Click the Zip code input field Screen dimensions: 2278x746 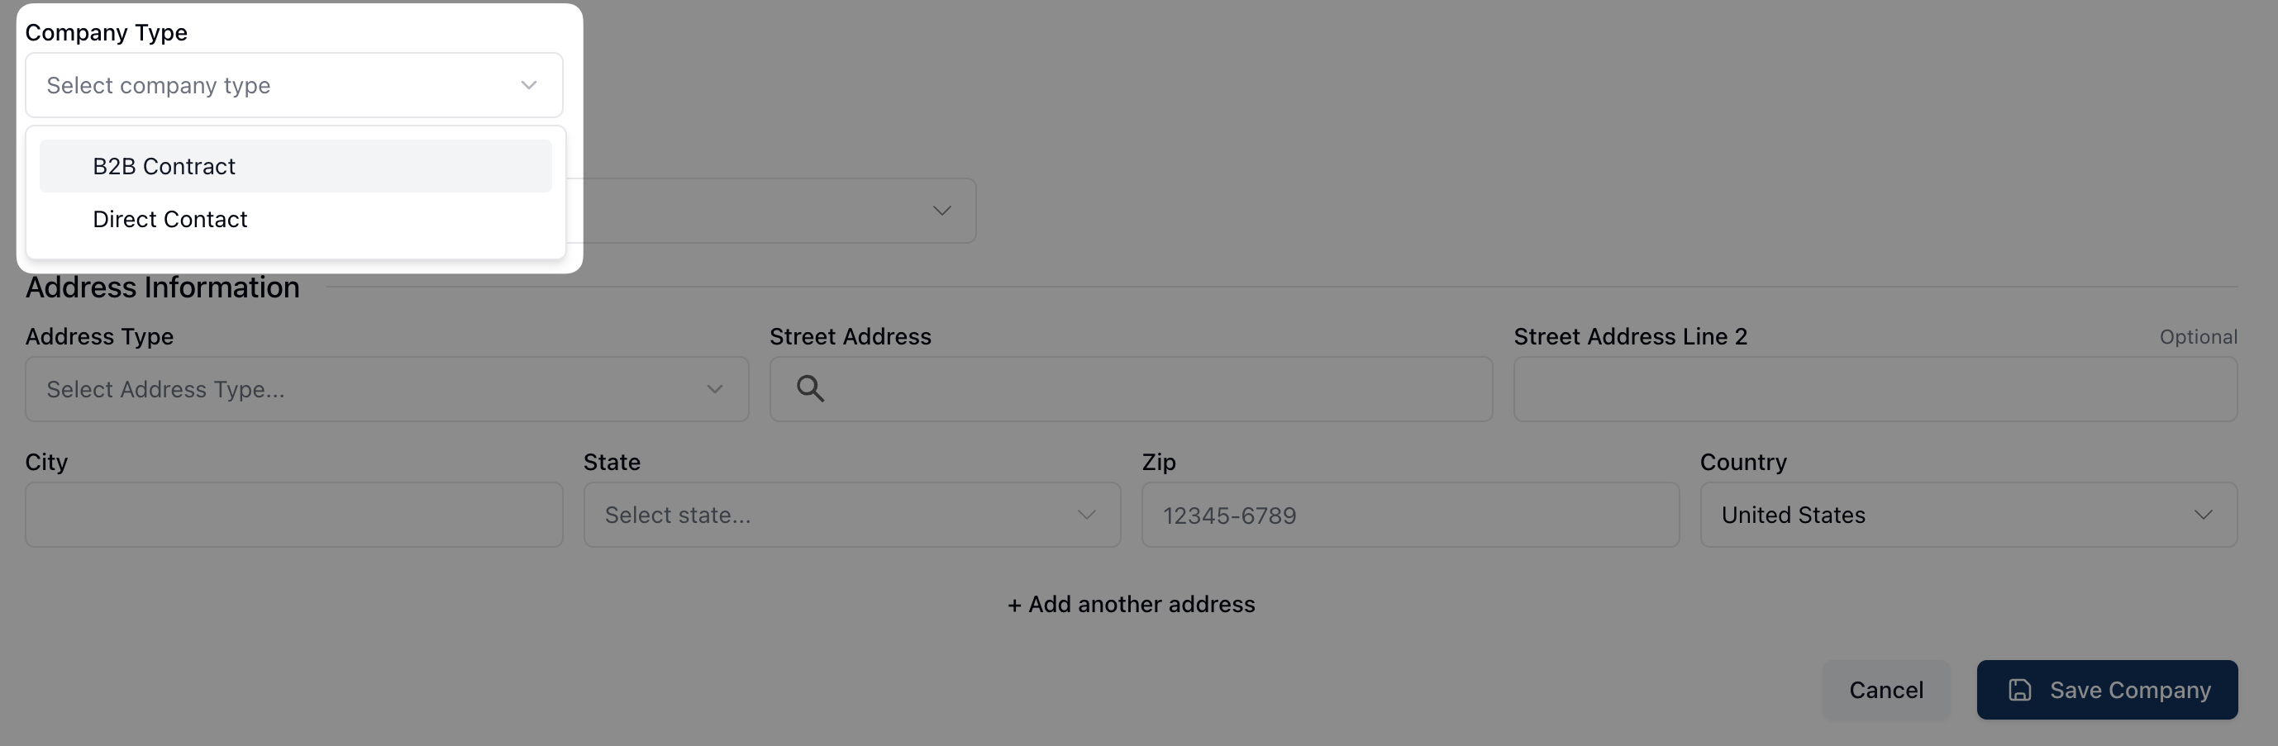(x=1409, y=516)
